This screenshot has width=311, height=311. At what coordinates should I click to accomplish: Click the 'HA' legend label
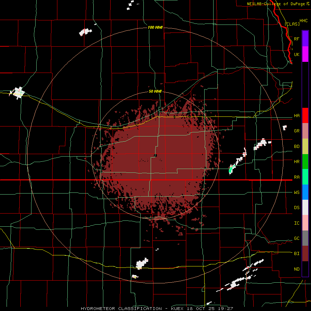coord(297,116)
